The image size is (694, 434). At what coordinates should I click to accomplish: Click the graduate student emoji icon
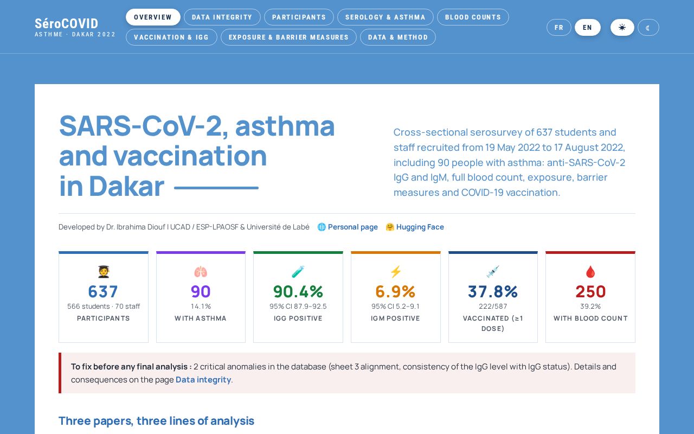point(104,272)
